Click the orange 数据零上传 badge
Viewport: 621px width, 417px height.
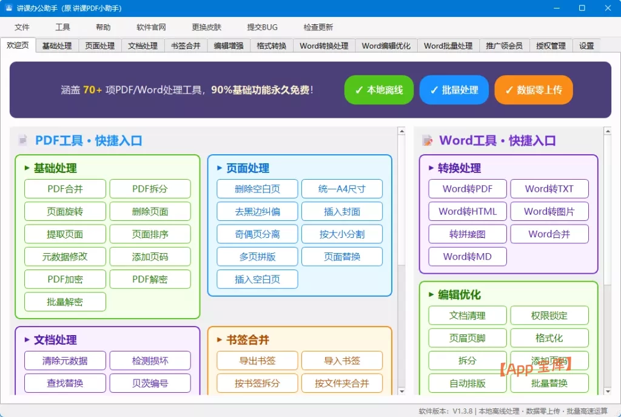534,90
